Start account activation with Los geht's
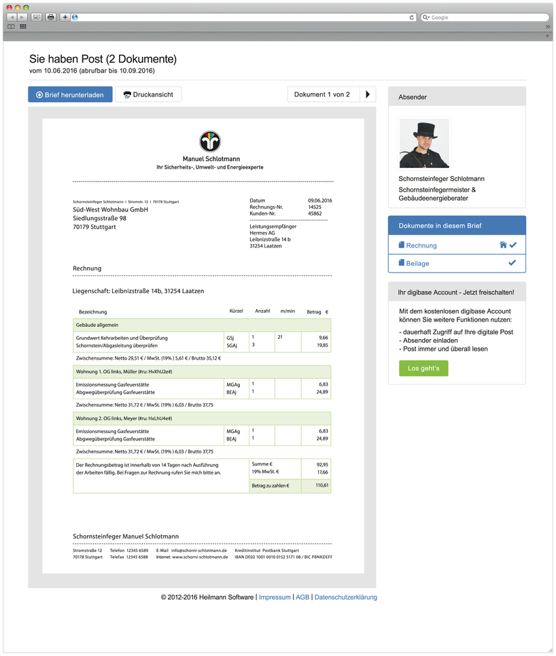The width and height of the screenshot is (556, 656). coord(423,368)
